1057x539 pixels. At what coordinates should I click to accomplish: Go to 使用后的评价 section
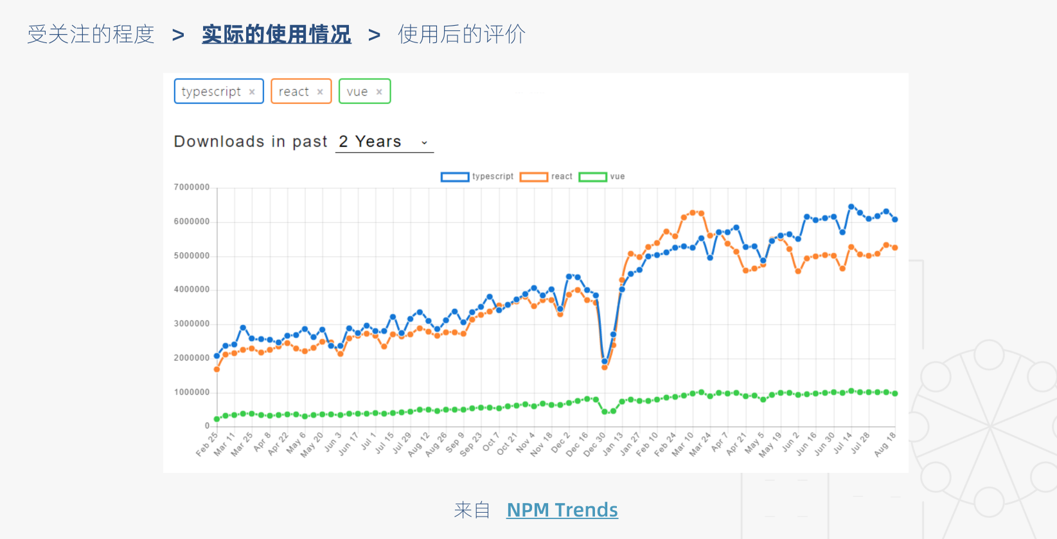coord(462,34)
